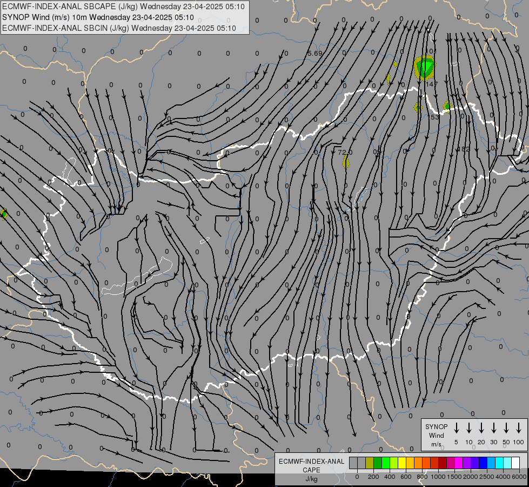Click the '200' tick label on colorbar
The width and height of the screenshot is (529, 487).
point(373,477)
